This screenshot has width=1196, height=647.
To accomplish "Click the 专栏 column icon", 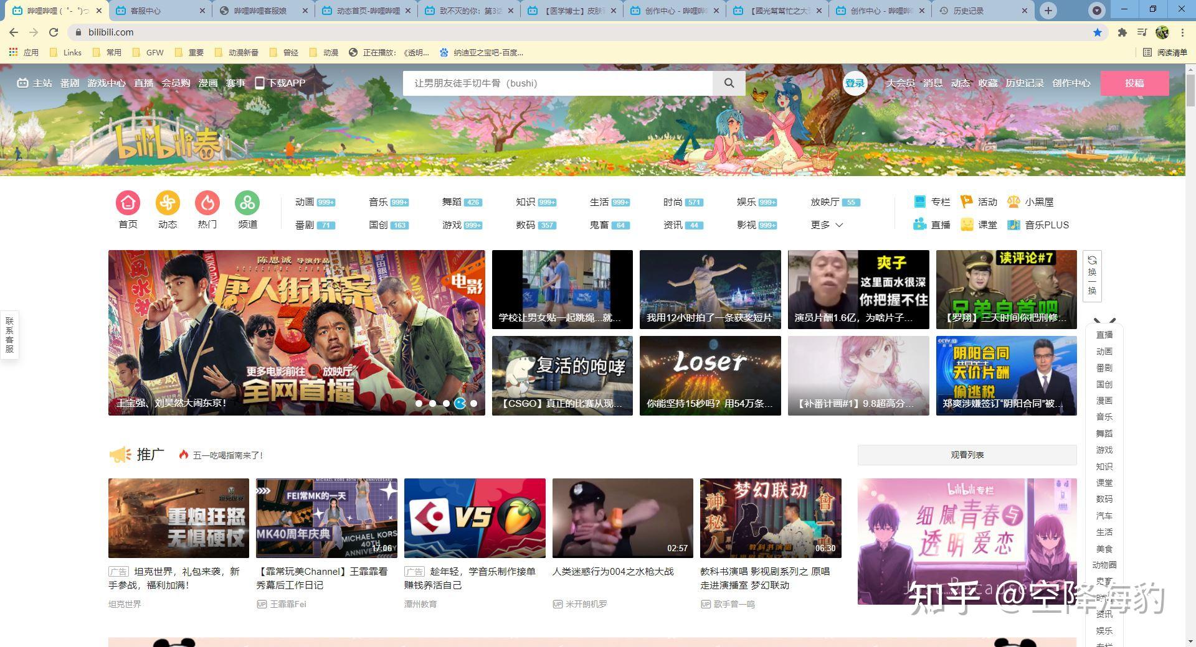I will (920, 202).
